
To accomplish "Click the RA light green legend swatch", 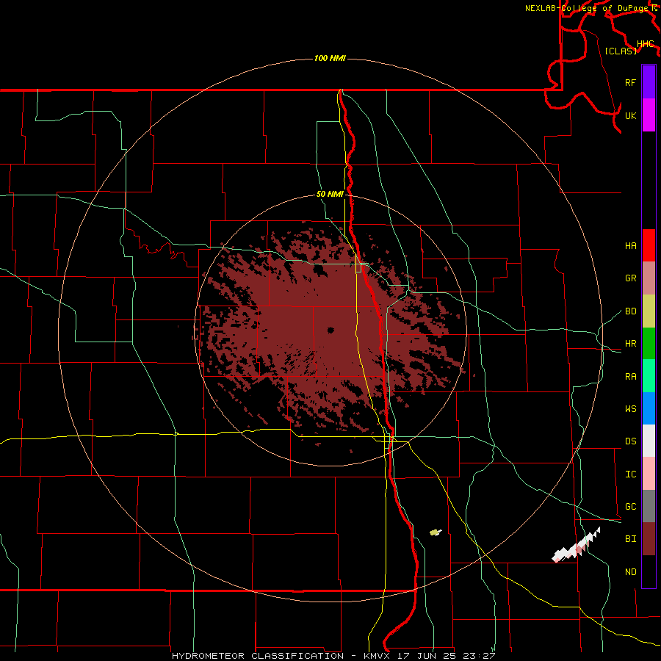I will [649, 376].
